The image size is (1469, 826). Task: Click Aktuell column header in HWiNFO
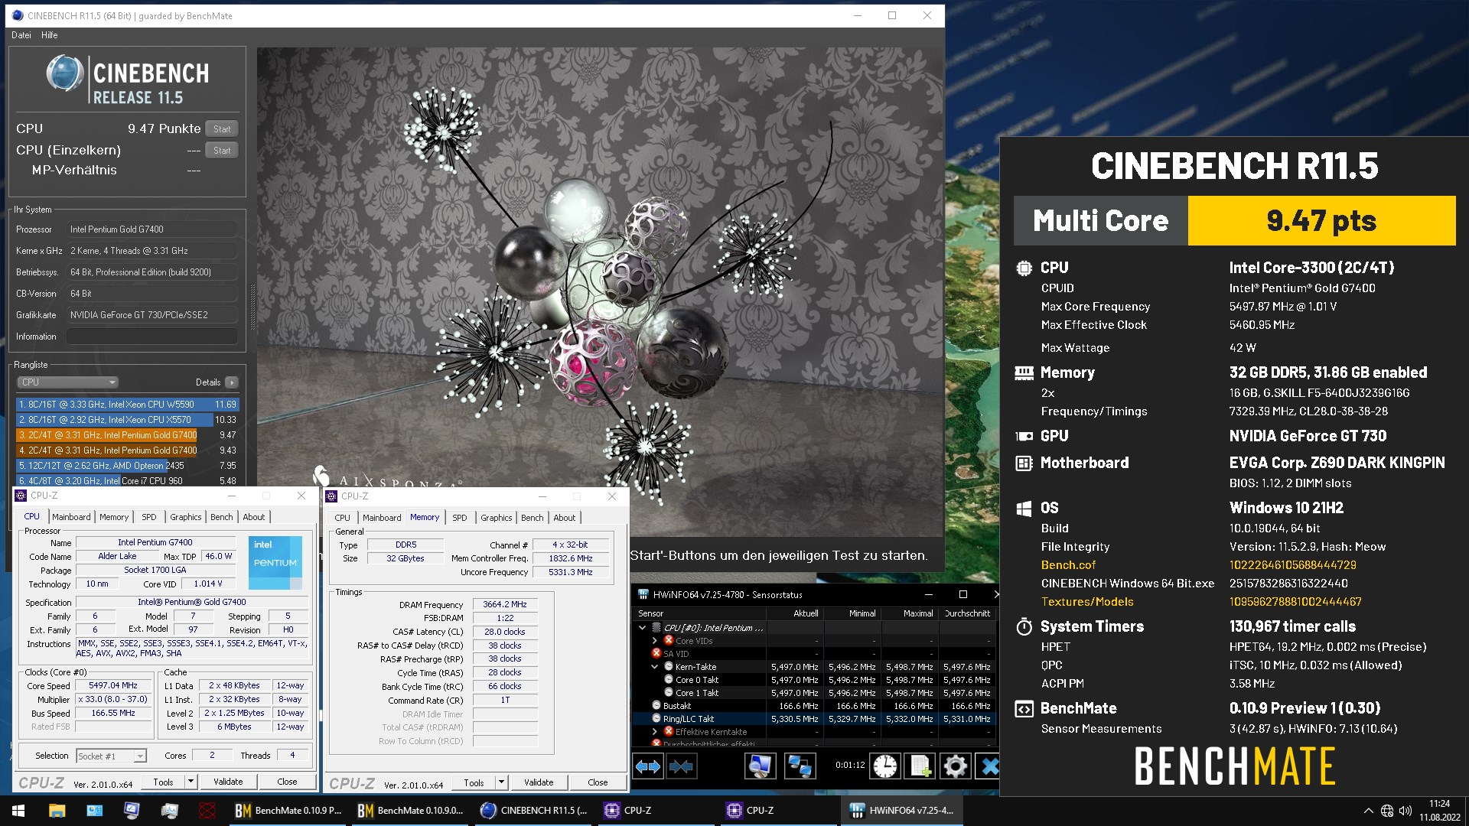coord(795,613)
